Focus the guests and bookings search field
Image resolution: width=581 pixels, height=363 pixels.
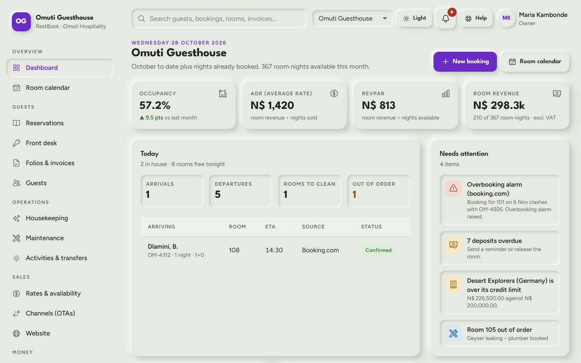click(219, 19)
